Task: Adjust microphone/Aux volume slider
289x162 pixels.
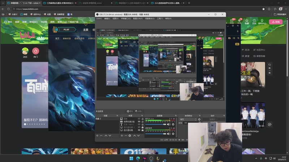Action: coord(156,124)
